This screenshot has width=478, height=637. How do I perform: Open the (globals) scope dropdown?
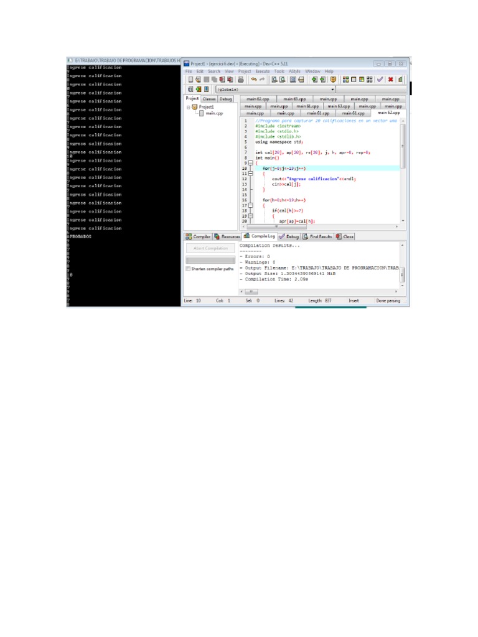[276, 90]
